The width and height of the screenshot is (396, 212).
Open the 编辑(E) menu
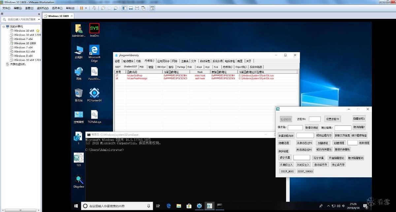[18, 8]
